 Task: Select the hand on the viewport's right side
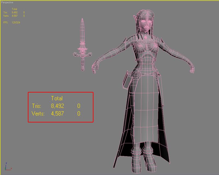pos(192,68)
